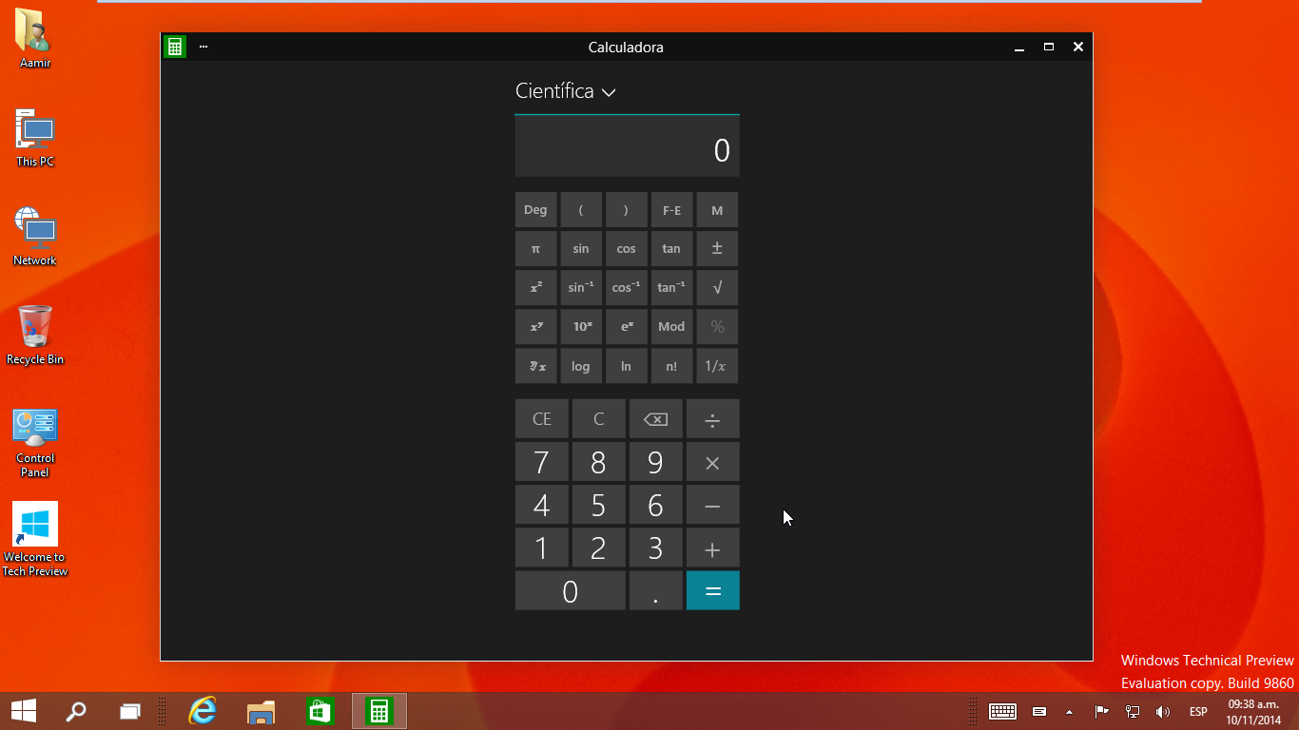Image resolution: width=1299 pixels, height=730 pixels.
Task: Expand the Científica mode dropdown
Action: pyautogui.click(x=566, y=92)
